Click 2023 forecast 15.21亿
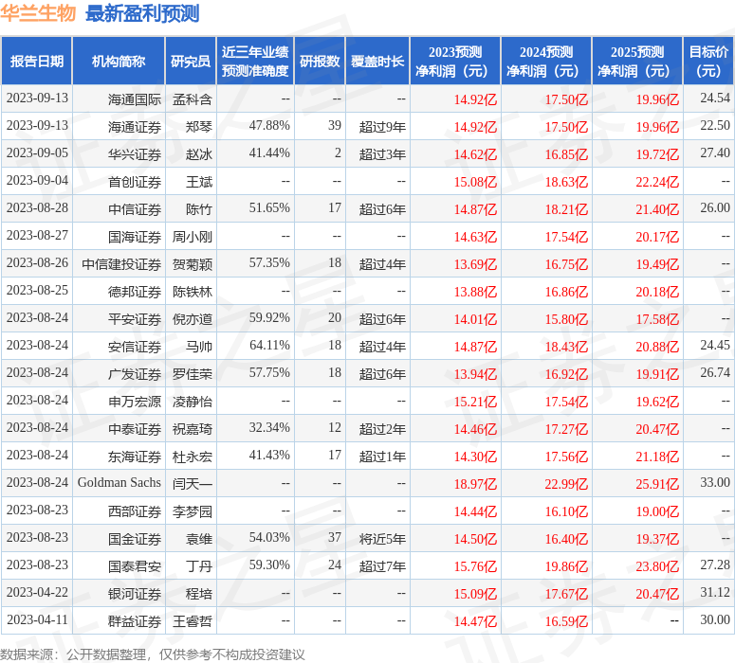The width and height of the screenshot is (735, 663). pyautogui.click(x=475, y=402)
